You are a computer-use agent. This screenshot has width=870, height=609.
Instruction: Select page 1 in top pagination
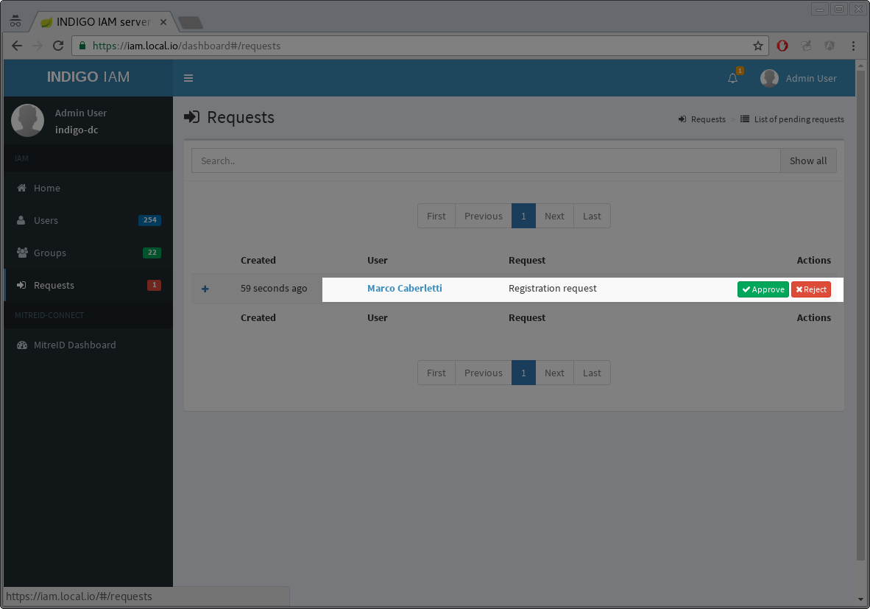[x=523, y=216]
